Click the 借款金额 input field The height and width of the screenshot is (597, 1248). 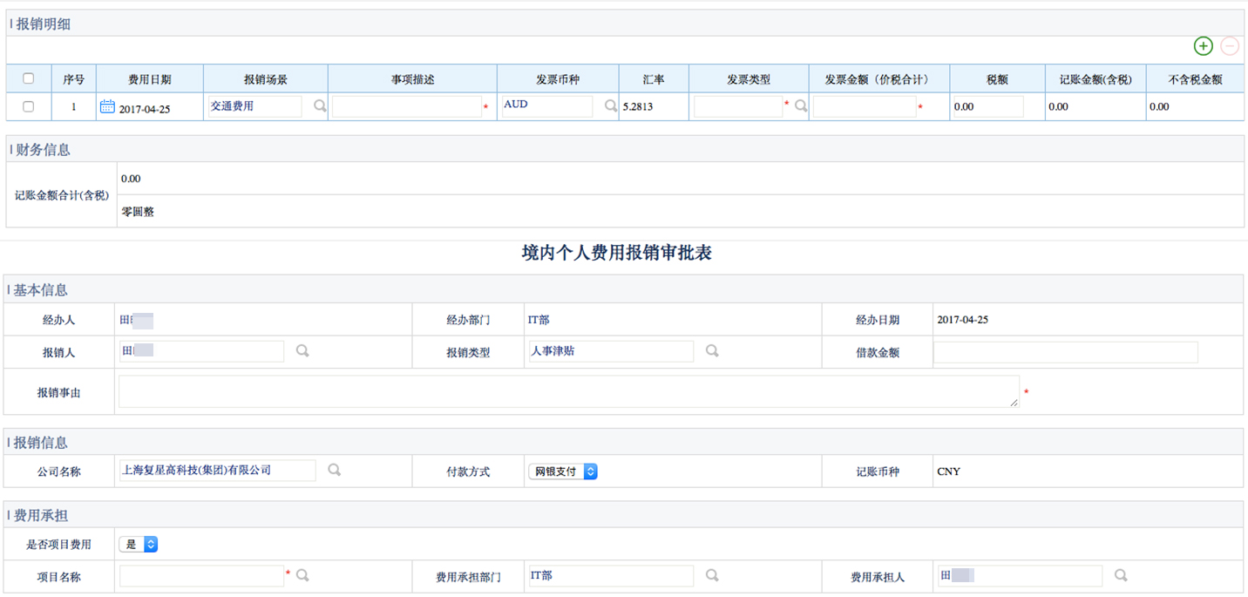(x=1065, y=352)
